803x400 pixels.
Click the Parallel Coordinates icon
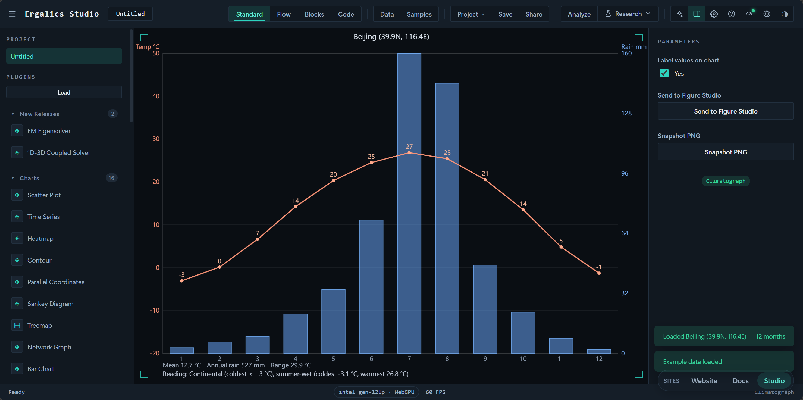pos(17,282)
